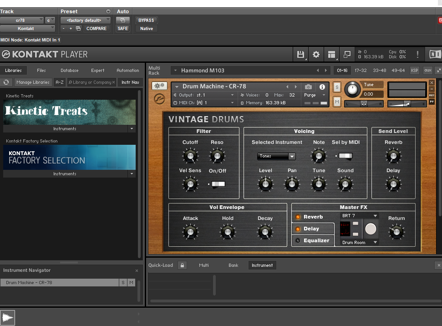Viewport: 442px width, 326px height.
Task: Close the Instrument Navigator panel
Action: 137,271
